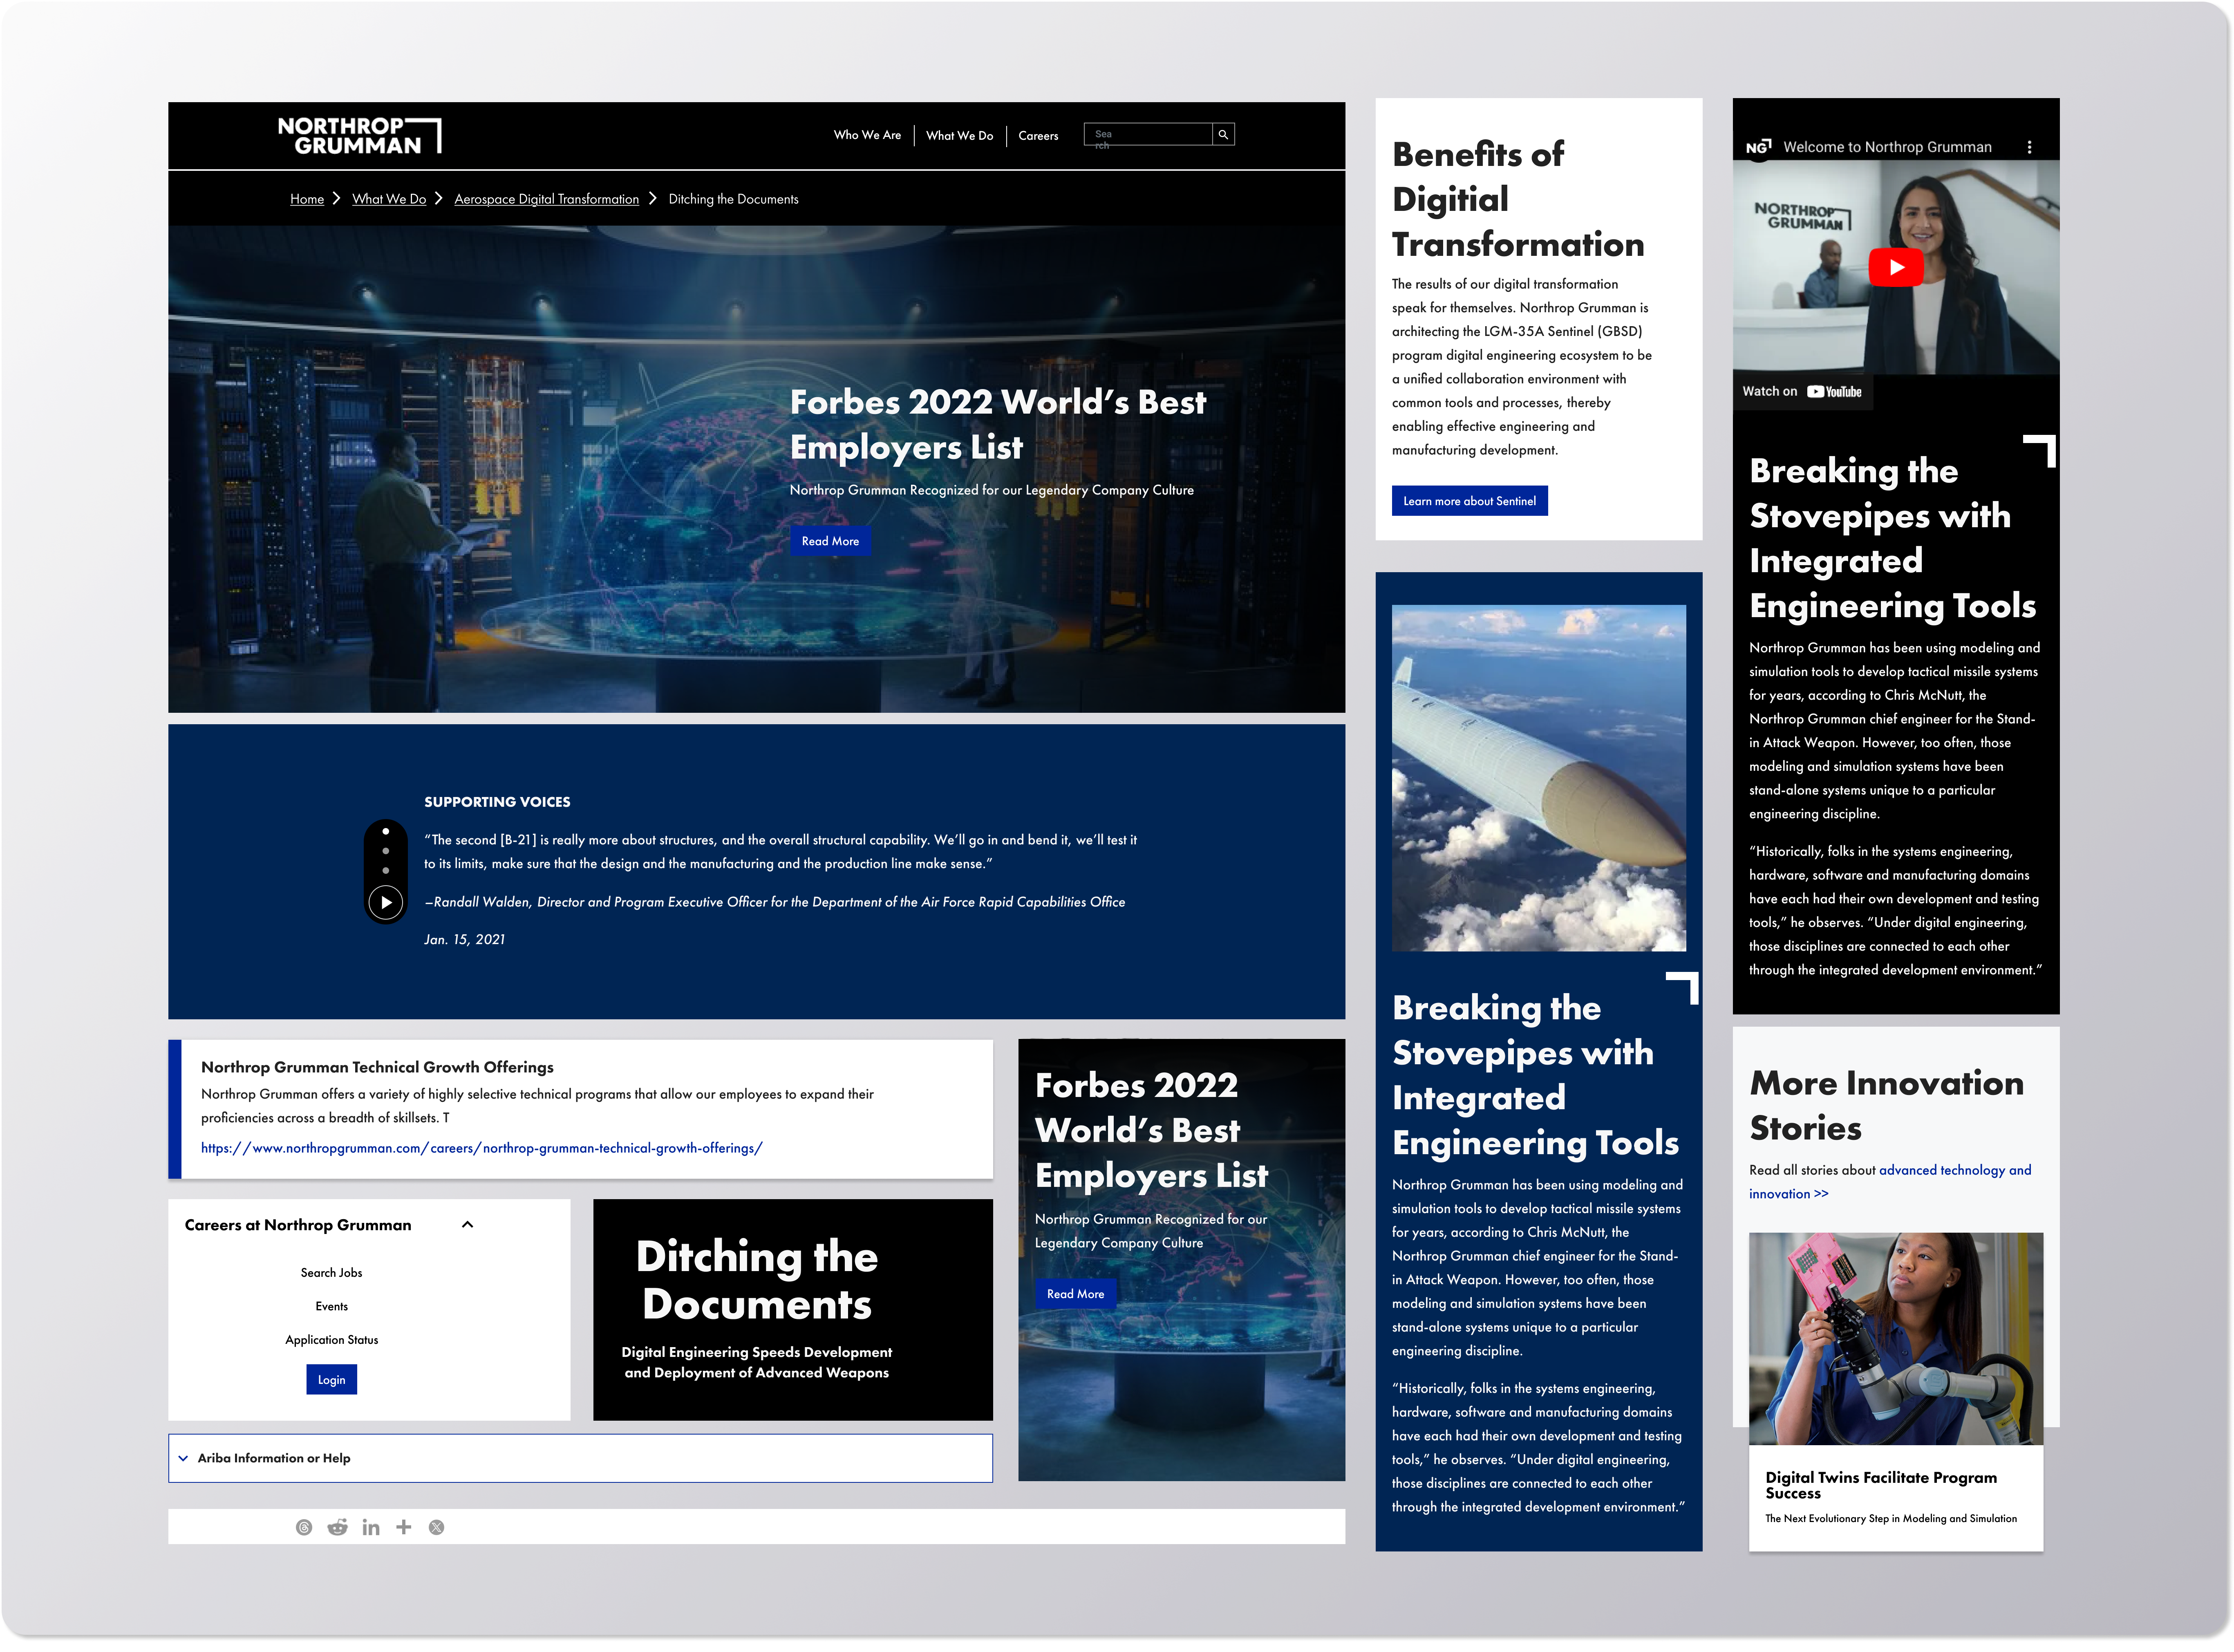
Task: Select the third carousel dot indicator
Action: 386,870
